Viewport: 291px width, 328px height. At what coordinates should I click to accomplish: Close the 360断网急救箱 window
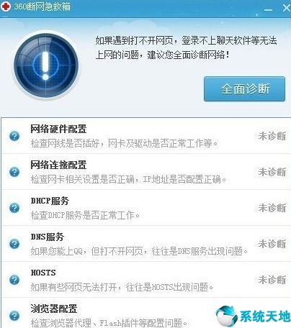(287, 8)
